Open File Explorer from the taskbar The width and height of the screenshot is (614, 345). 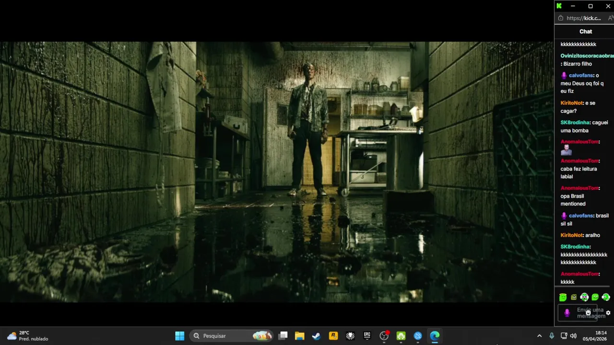[300, 336]
